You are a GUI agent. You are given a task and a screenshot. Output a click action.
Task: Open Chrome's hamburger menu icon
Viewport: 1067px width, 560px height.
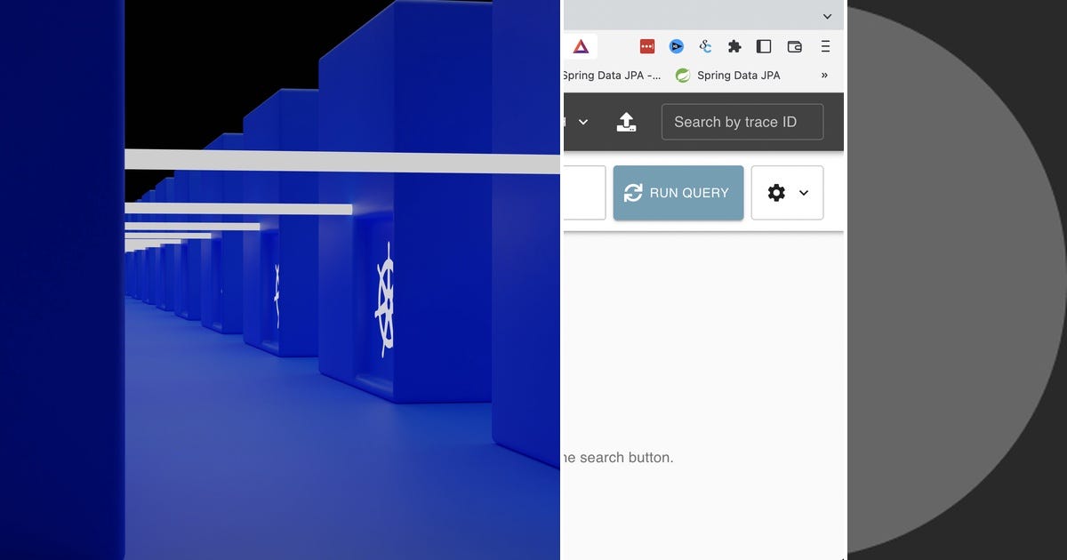click(x=824, y=45)
